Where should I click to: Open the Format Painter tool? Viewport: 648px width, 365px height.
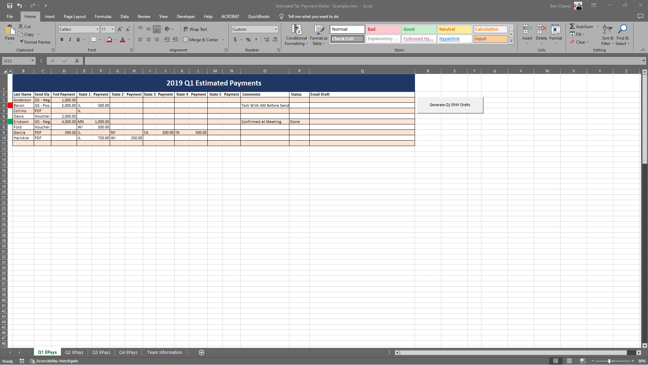35,42
